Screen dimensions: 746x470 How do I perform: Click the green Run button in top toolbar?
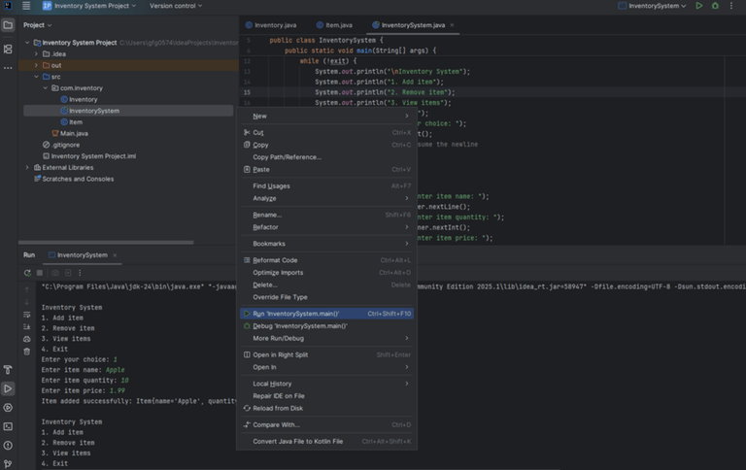pos(698,6)
